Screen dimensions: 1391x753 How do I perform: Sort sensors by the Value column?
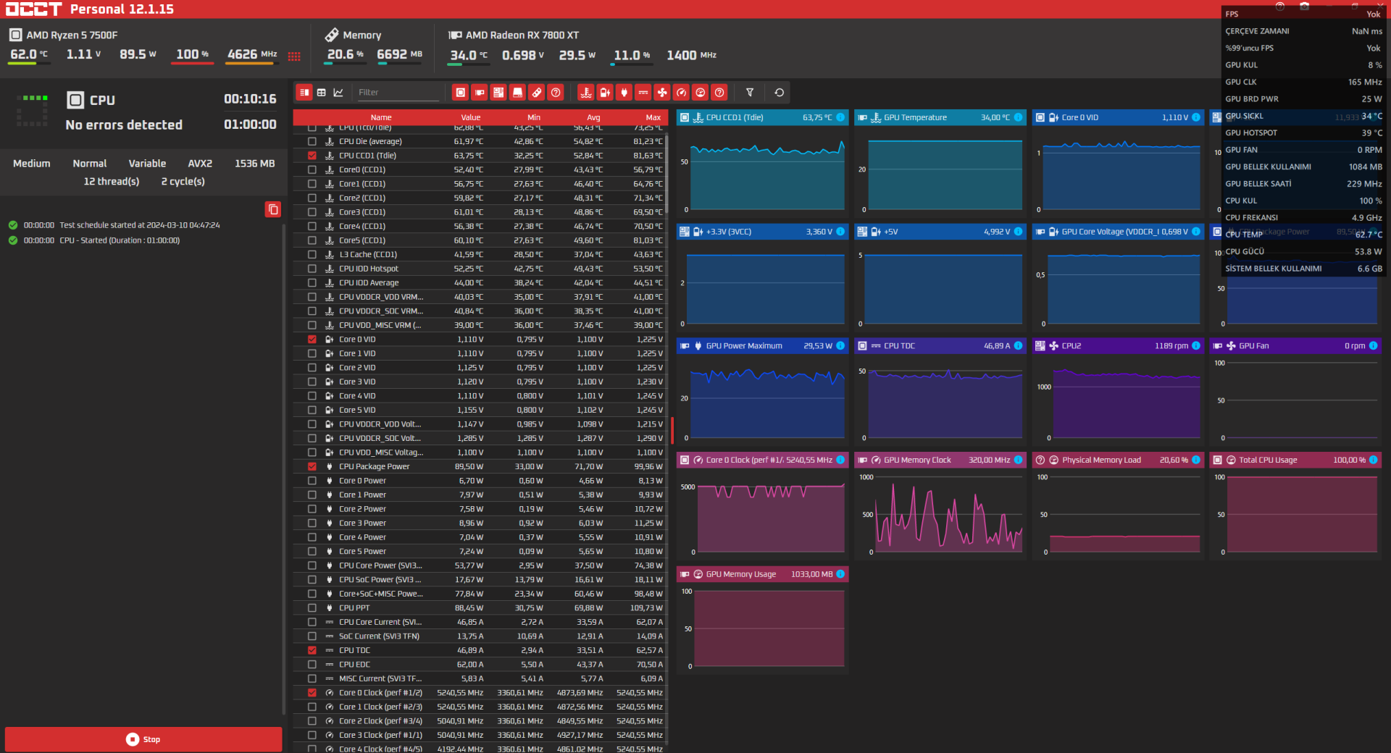click(471, 117)
